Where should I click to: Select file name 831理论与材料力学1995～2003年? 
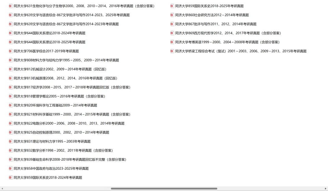coord(52,142)
